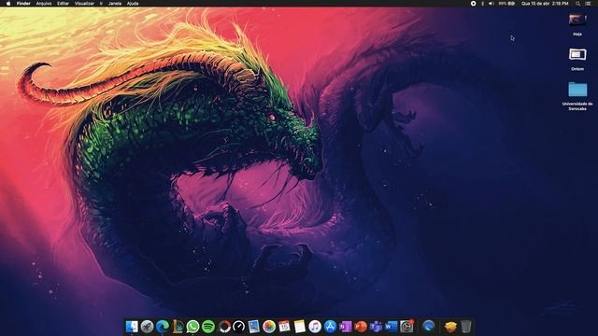The width and height of the screenshot is (598, 336).
Task: Open the speedometer gauge app in Dock
Action: coord(239,327)
